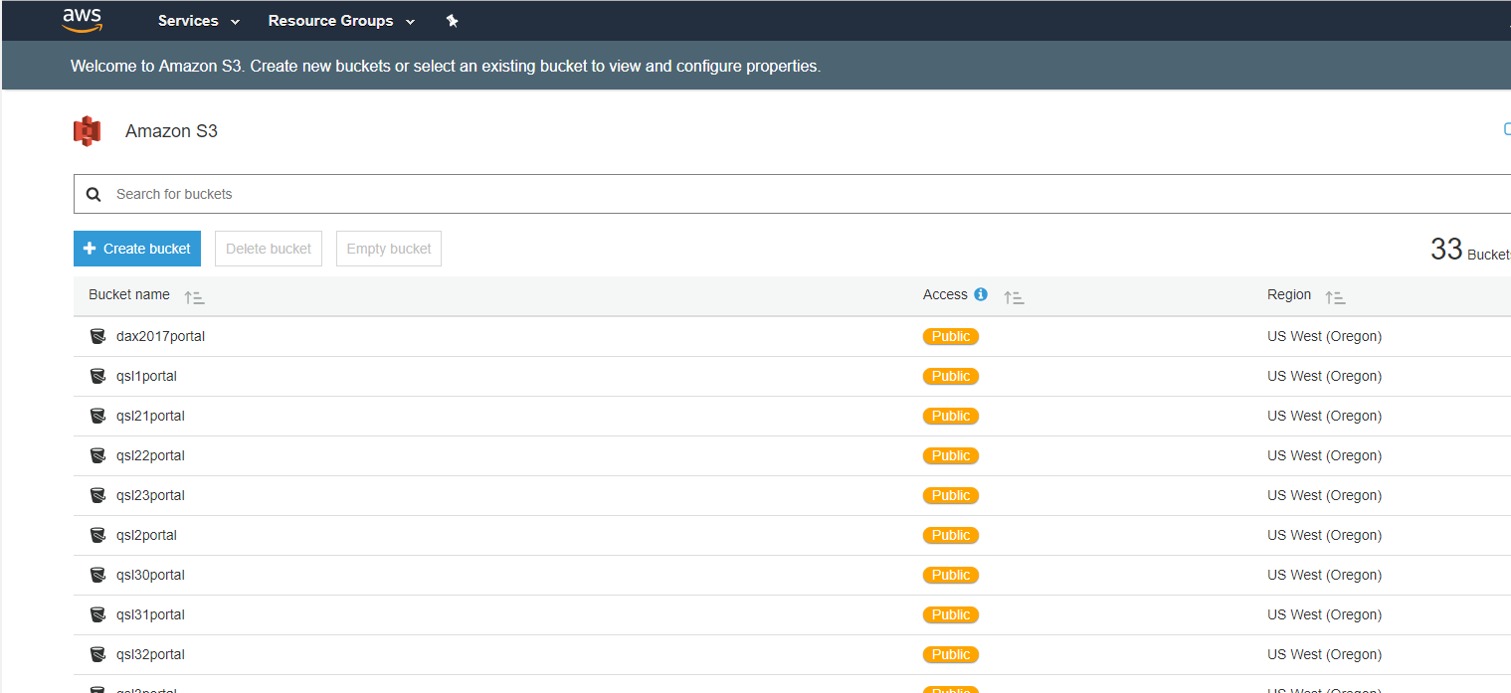Click the Region cell for qsl21portal
The width and height of the screenshot is (1511, 693).
tap(1324, 416)
